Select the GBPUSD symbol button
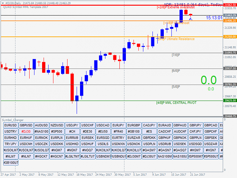This screenshot has height=178, width=237. [x=26, y=125]
